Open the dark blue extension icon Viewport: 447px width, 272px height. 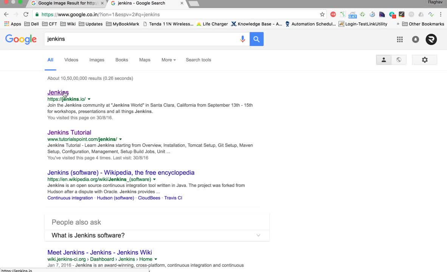[x=382, y=14]
